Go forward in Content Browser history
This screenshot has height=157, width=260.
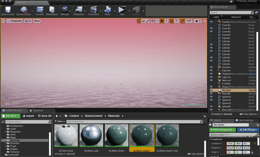click(x=60, y=116)
